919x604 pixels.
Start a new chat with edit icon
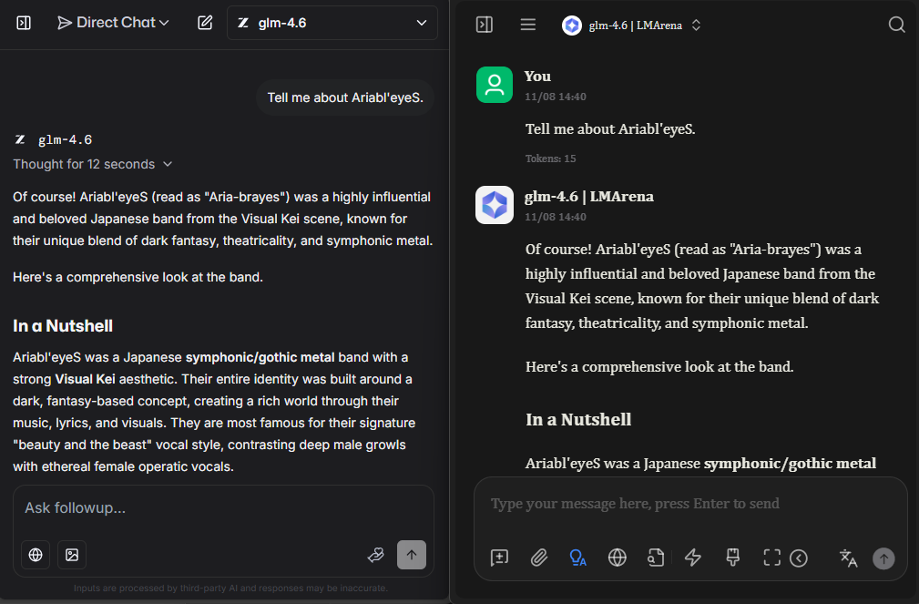(205, 23)
